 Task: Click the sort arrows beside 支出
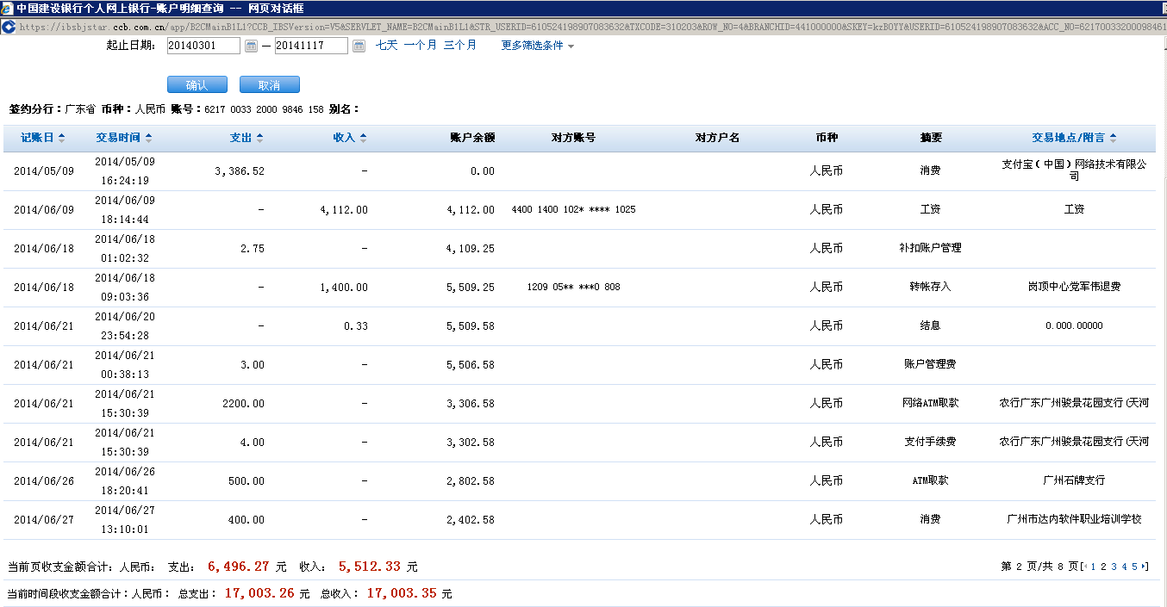pyautogui.click(x=260, y=138)
